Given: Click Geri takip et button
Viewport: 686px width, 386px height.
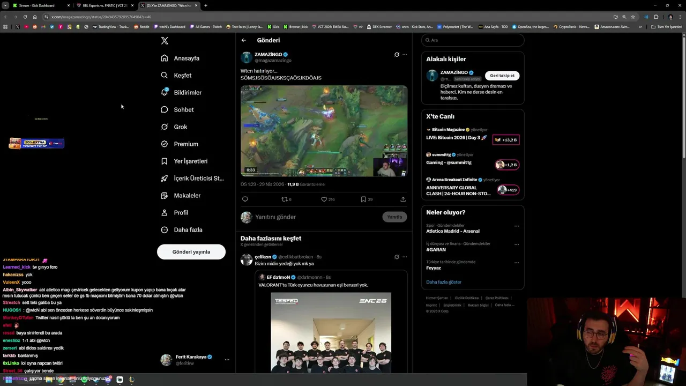Looking at the screenshot, I should tap(502, 76).
